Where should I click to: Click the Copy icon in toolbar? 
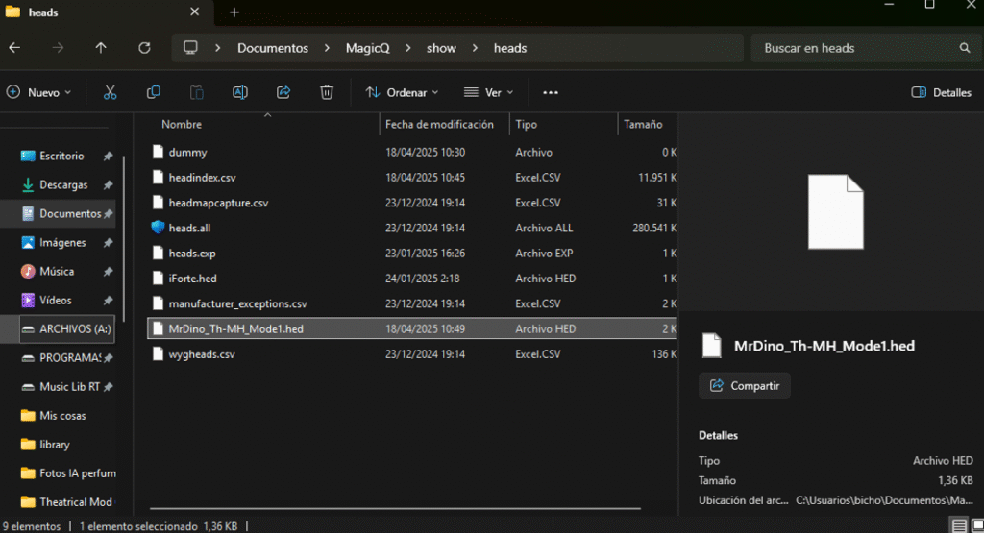153,92
